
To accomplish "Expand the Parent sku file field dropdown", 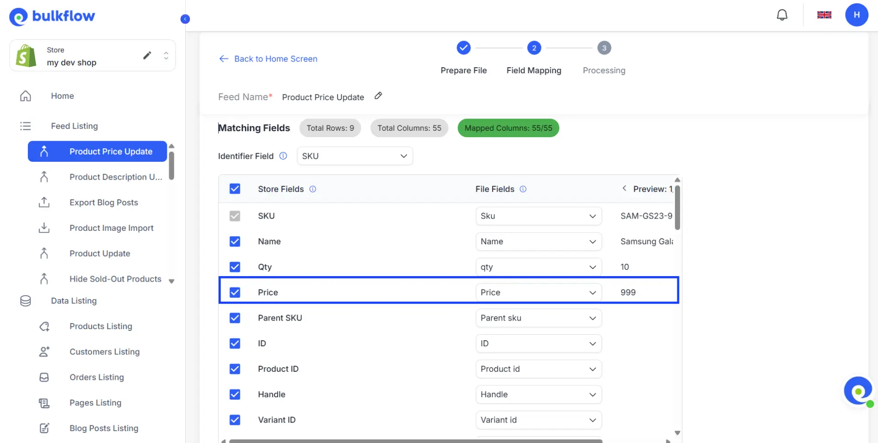I will point(538,318).
